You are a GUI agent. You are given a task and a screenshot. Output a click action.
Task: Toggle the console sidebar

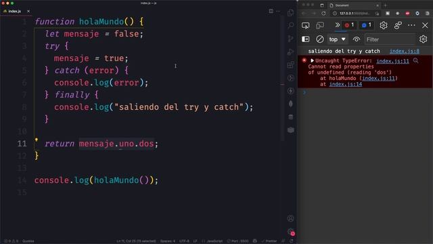tap(305, 39)
